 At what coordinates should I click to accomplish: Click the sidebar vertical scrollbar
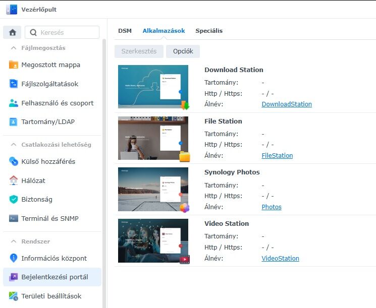point(104,173)
